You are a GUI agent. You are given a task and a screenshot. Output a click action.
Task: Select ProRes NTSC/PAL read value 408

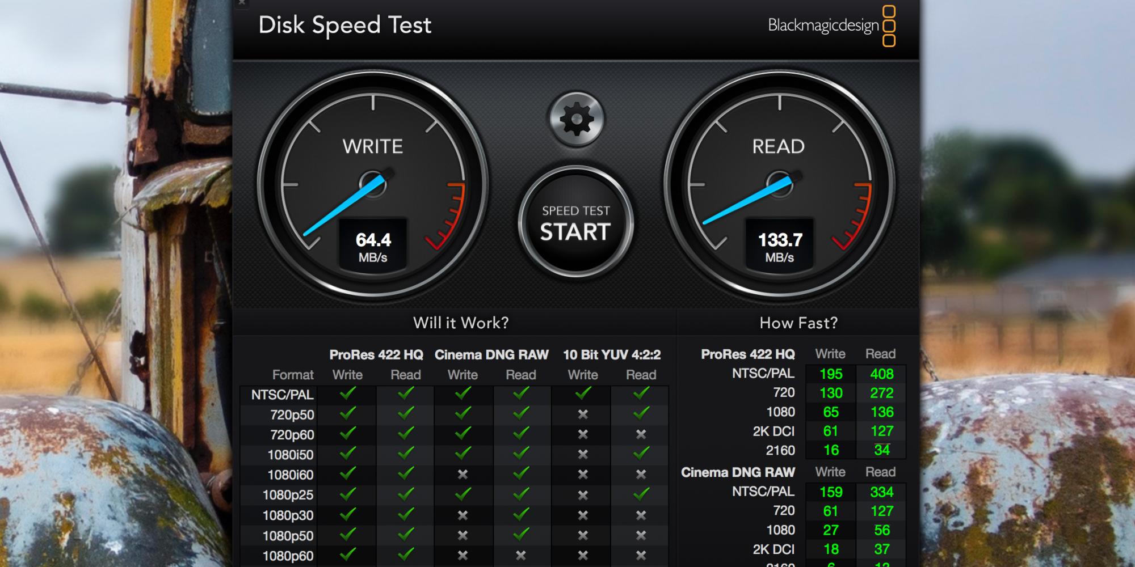click(x=882, y=374)
